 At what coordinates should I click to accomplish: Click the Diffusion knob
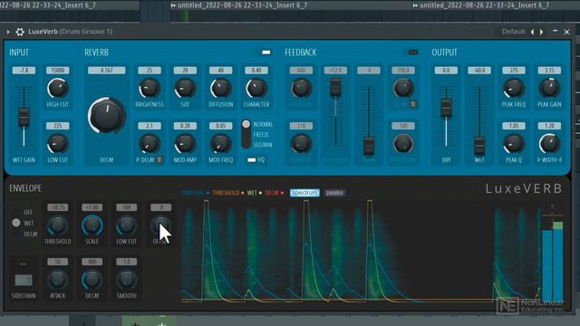tap(221, 89)
